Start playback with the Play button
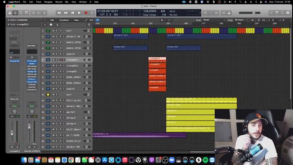The width and height of the screenshot is (293, 165). point(79,13)
